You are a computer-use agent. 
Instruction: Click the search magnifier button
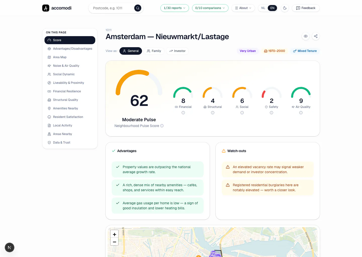(138, 8)
